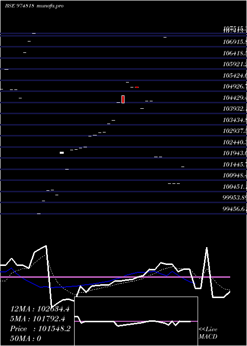This screenshot has height=346, width=247.
Task: Click the 105921 price level label
Action: [x=235, y=64]
